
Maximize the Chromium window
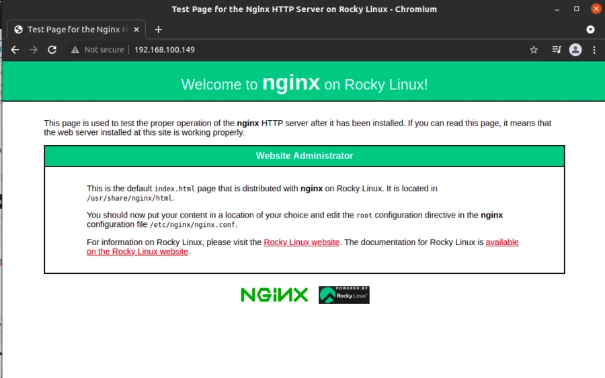coord(577,9)
